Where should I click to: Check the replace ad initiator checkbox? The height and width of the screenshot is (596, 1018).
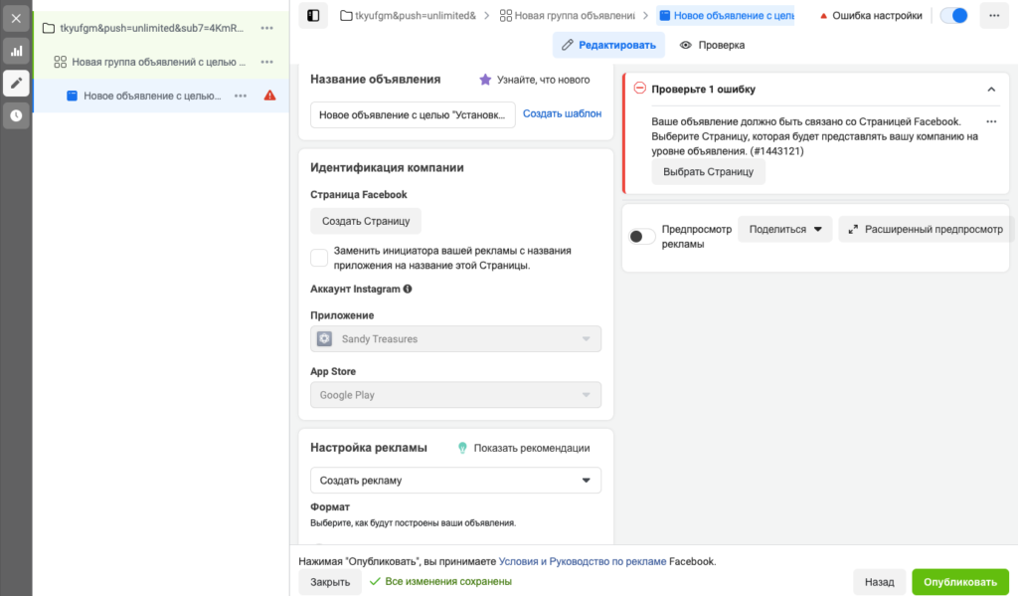319,258
